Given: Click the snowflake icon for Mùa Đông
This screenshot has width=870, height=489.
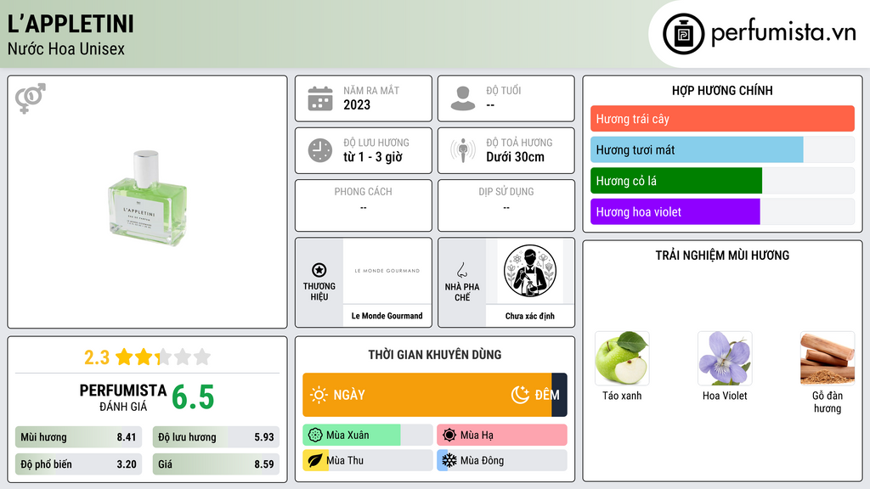Looking at the screenshot, I should (x=449, y=460).
